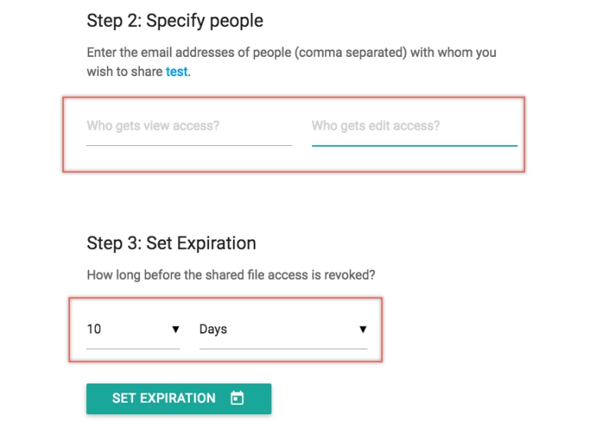Open the 'test' file link

pos(177,71)
